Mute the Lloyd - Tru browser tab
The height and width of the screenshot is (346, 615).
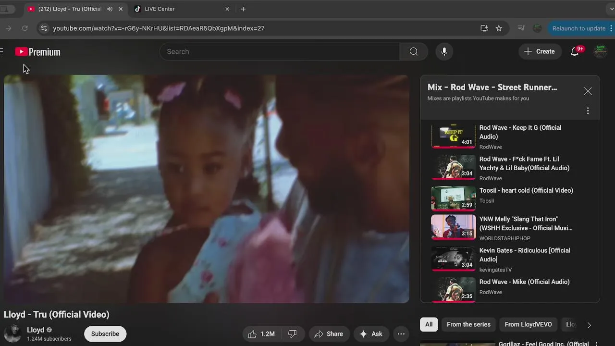(110, 9)
